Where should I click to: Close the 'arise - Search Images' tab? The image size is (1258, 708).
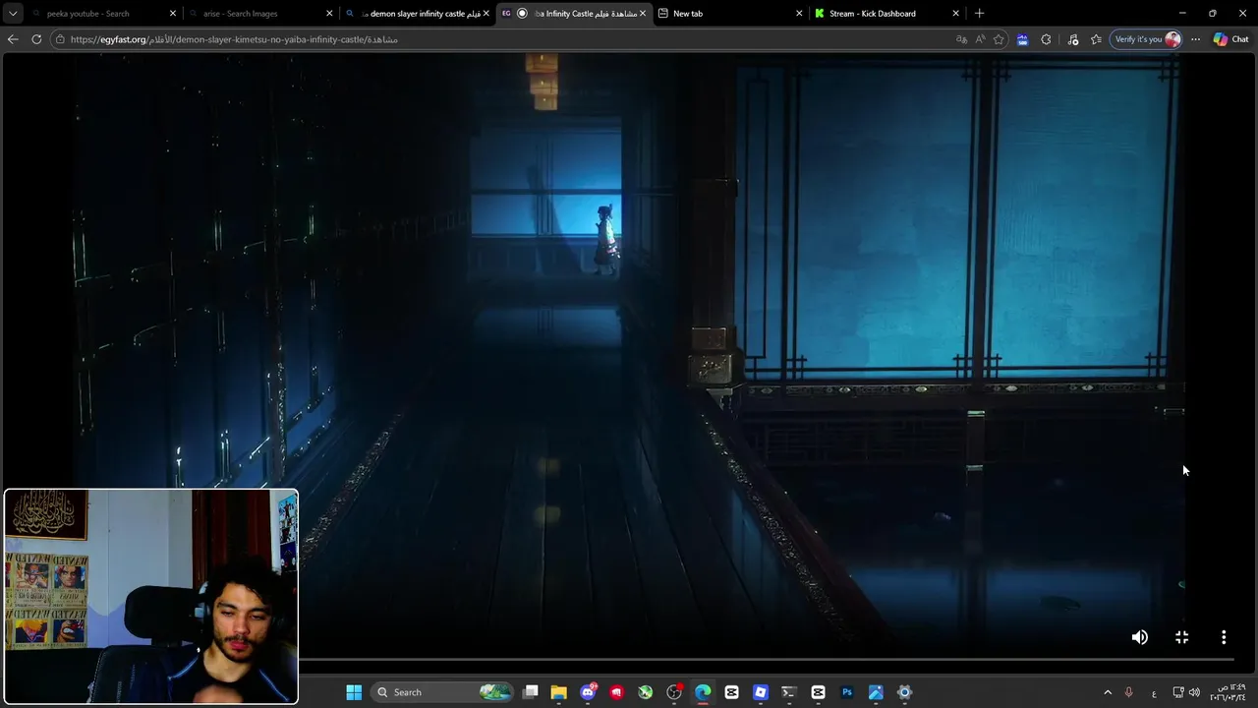click(x=329, y=14)
